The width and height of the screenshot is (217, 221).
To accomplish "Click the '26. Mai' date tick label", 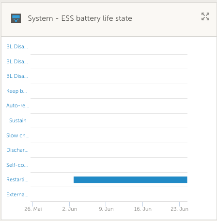I will [x=33, y=209].
